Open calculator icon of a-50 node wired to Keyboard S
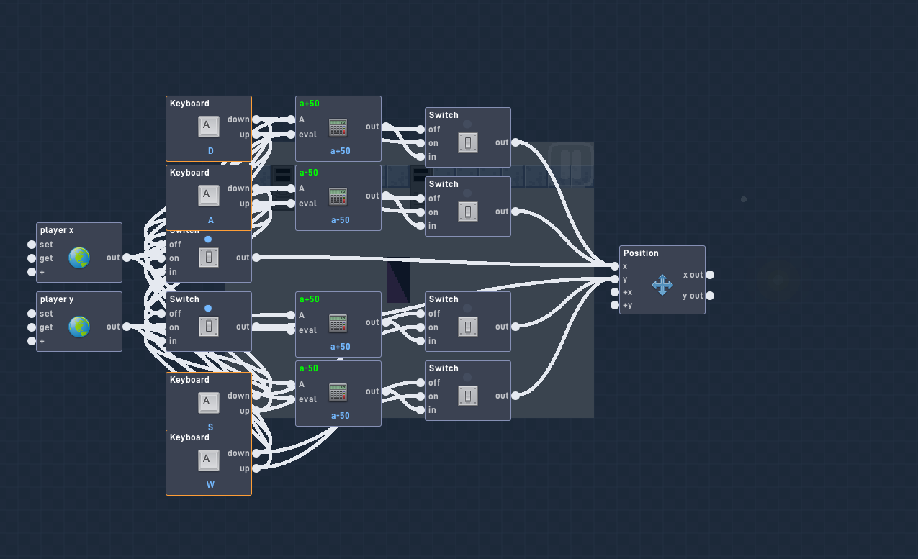 click(x=338, y=391)
